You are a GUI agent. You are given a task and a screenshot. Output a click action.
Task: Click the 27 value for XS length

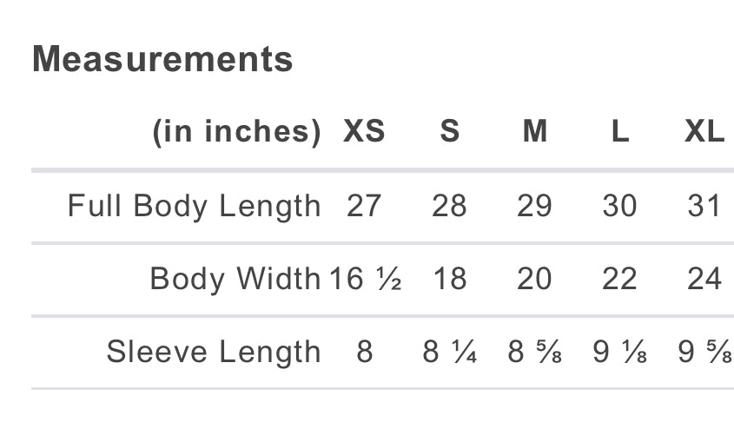[364, 206]
